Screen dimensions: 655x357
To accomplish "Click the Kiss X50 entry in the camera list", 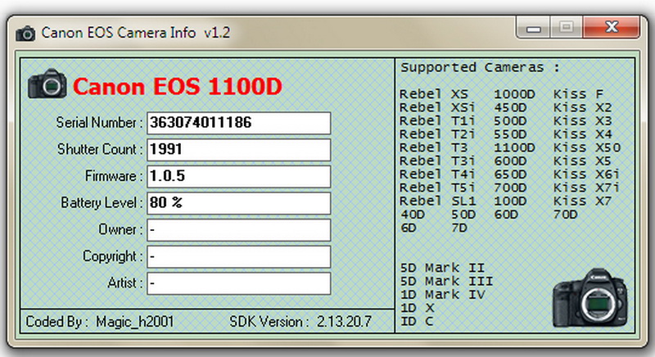I will point(587,147).
